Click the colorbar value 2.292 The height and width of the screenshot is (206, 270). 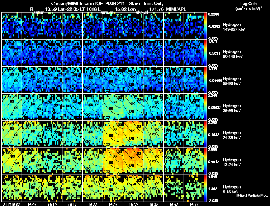point(213,122)
